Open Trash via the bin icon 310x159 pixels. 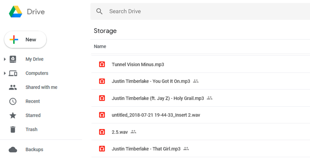tap(13, 130)
